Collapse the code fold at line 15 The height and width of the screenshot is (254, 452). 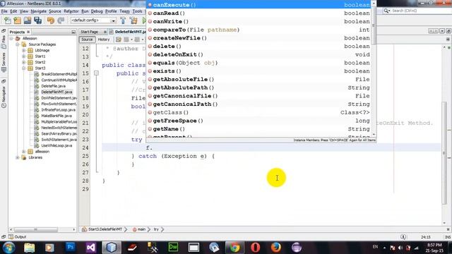[x=96, y=73]
